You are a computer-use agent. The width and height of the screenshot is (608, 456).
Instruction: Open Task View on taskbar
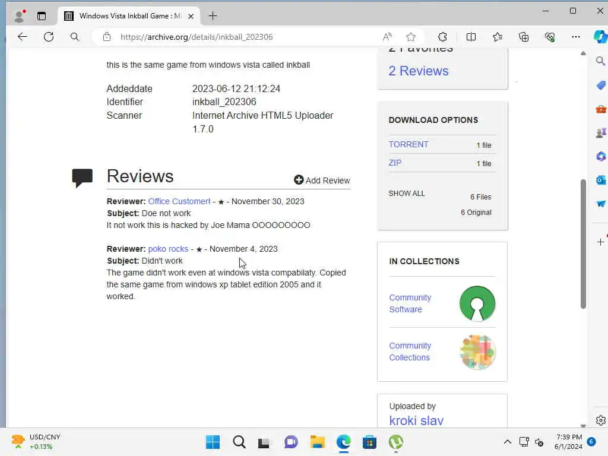pos(264,442)
